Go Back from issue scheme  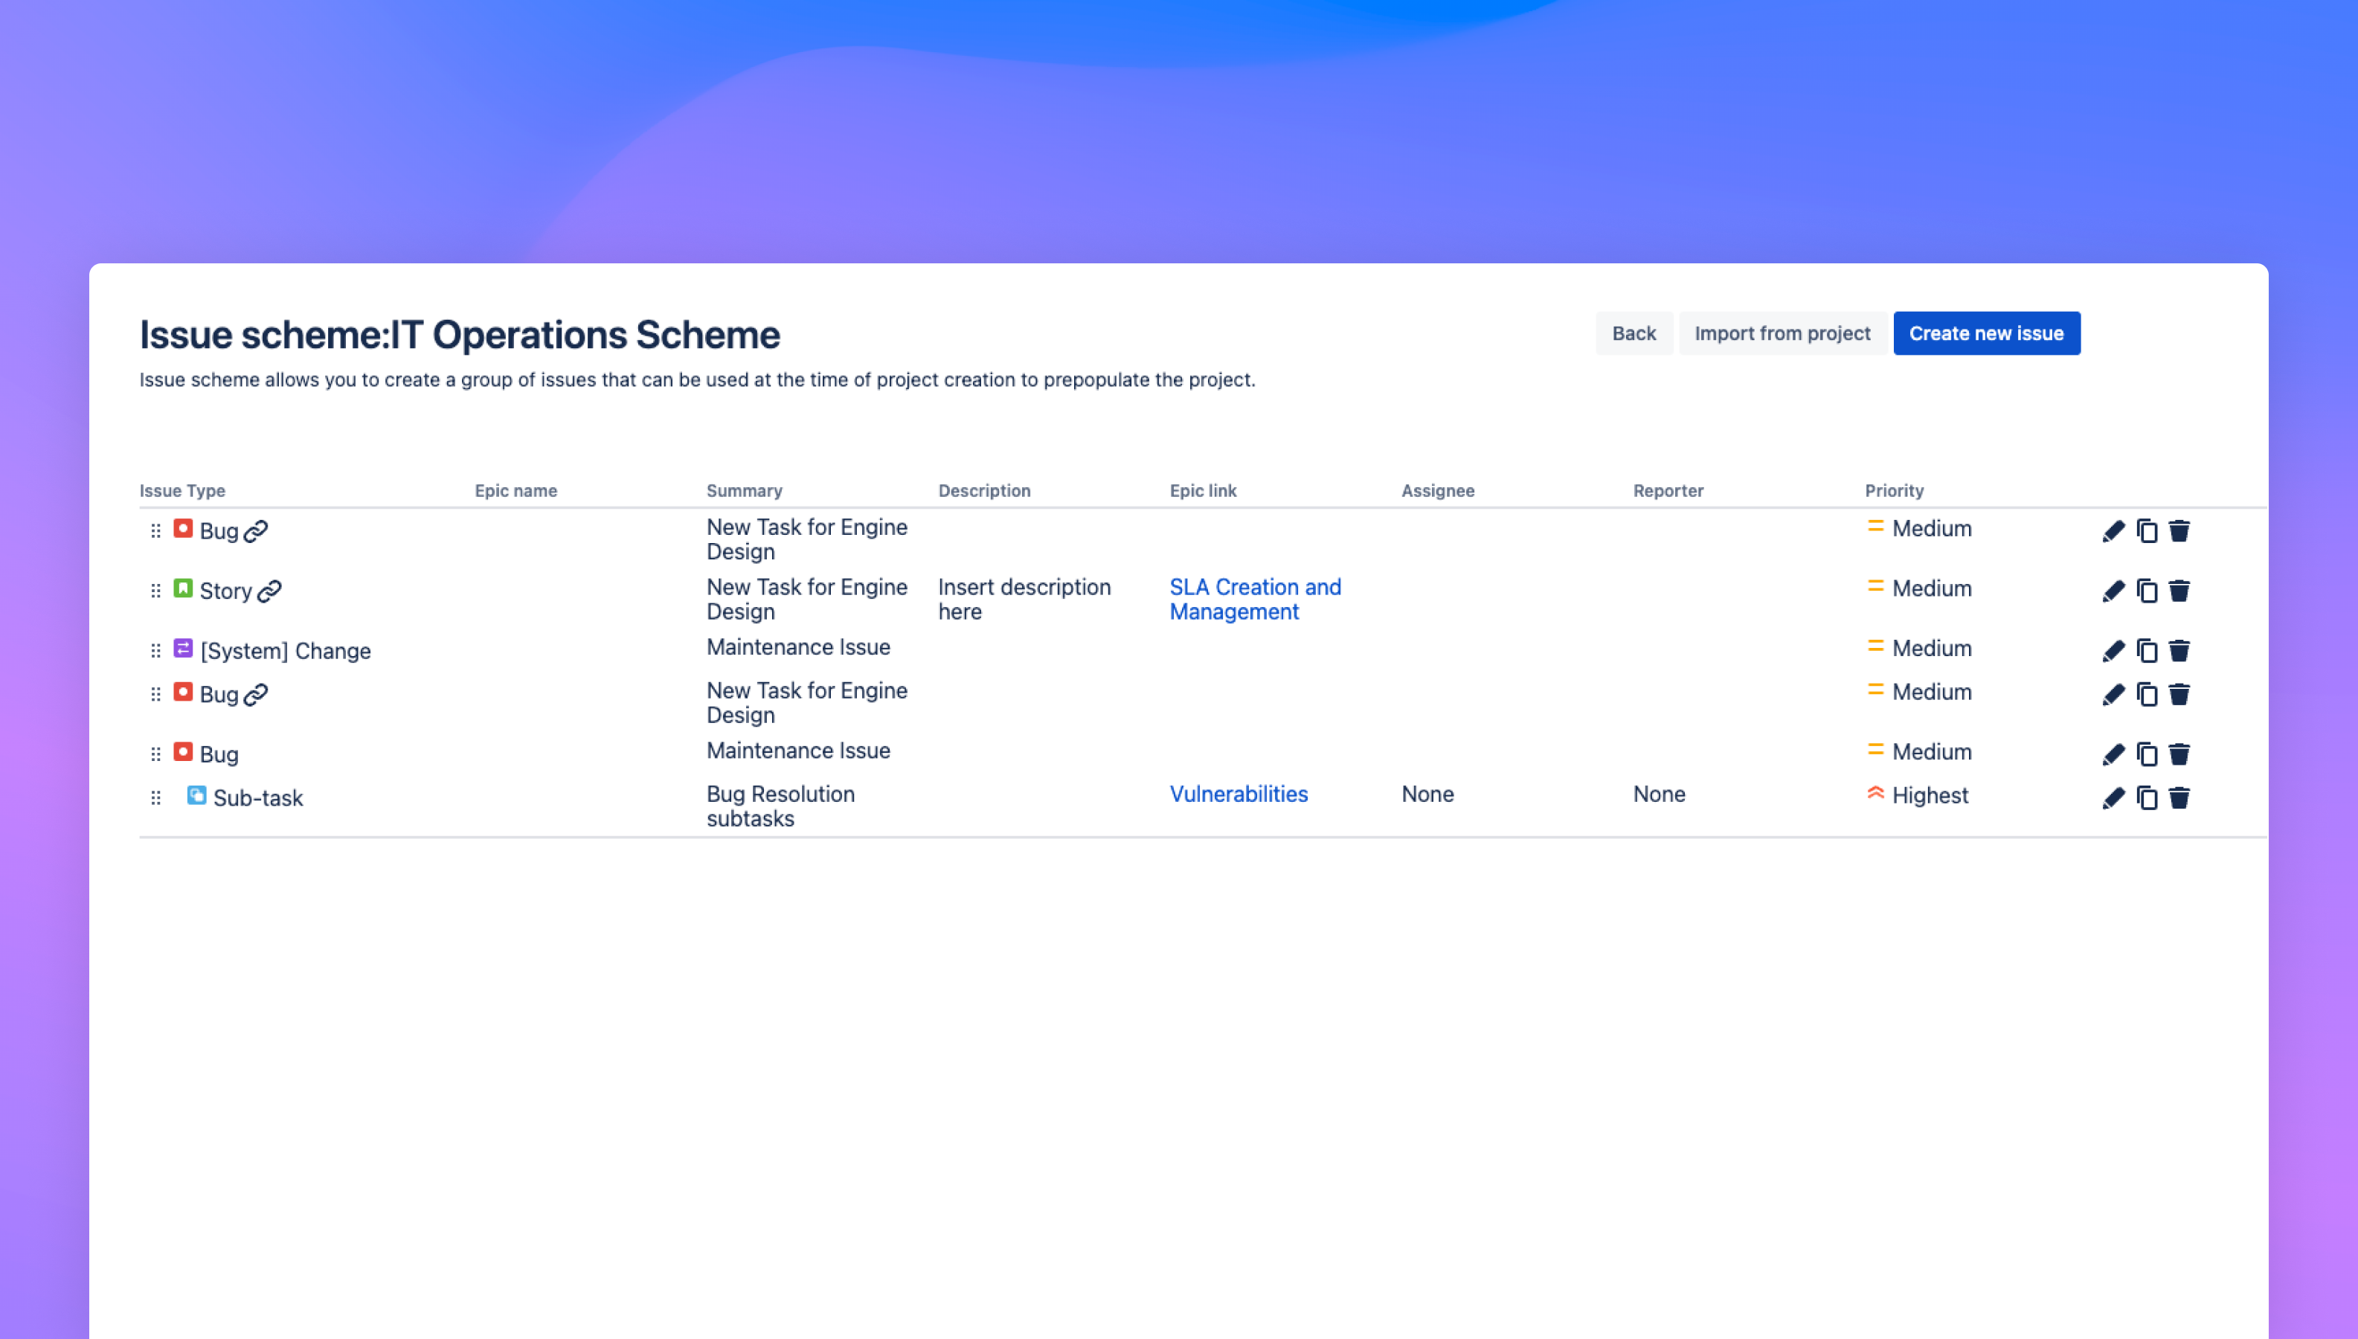[x=1633, y=333]
